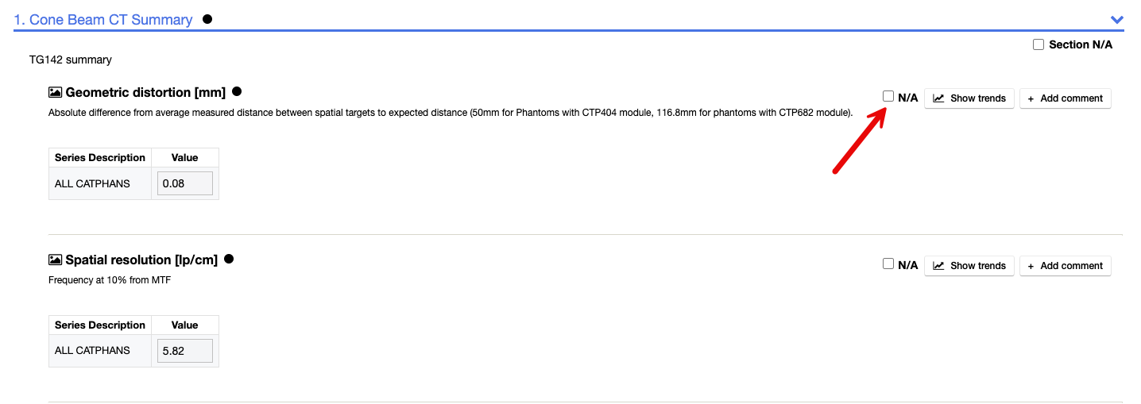The image size is (1141, 404).
Task: Toggle the Cone Beam CT Summary header
Action: [111, 20]
